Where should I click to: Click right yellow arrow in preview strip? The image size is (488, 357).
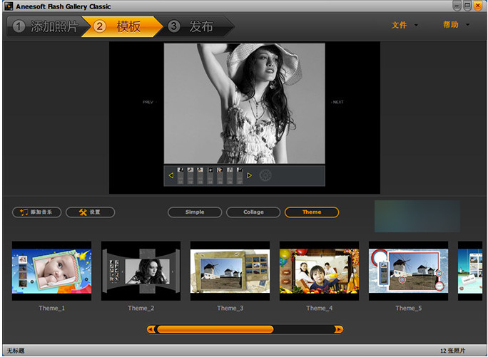click(x=249, y=175)
